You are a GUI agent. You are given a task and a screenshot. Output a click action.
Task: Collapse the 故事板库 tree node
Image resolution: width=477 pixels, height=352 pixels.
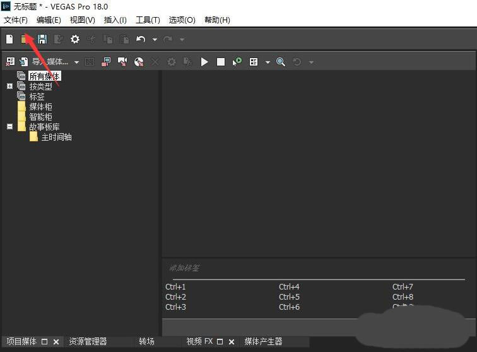9,127
